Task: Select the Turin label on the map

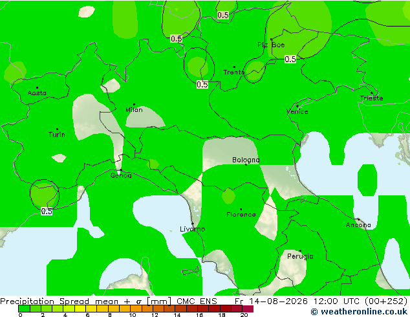Action: [x=57, y=135]
